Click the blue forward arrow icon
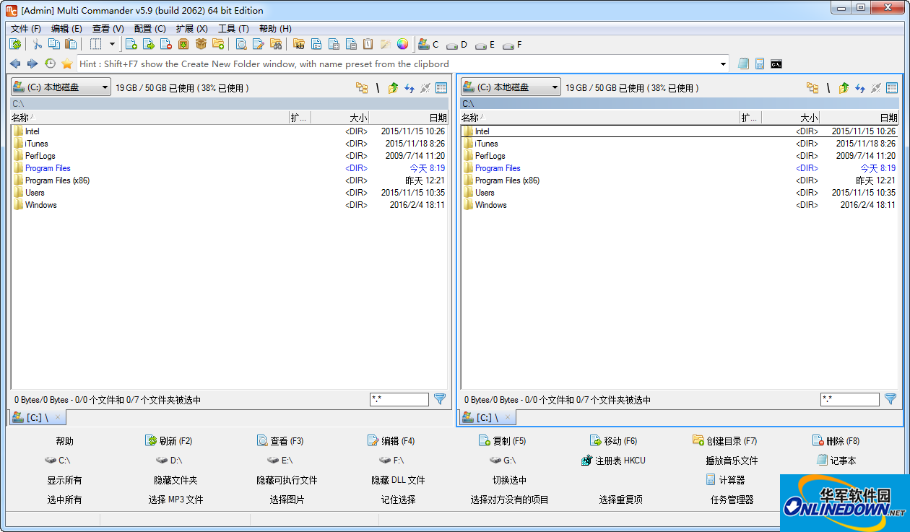This screenshot has width=910, height=532. 32,64
